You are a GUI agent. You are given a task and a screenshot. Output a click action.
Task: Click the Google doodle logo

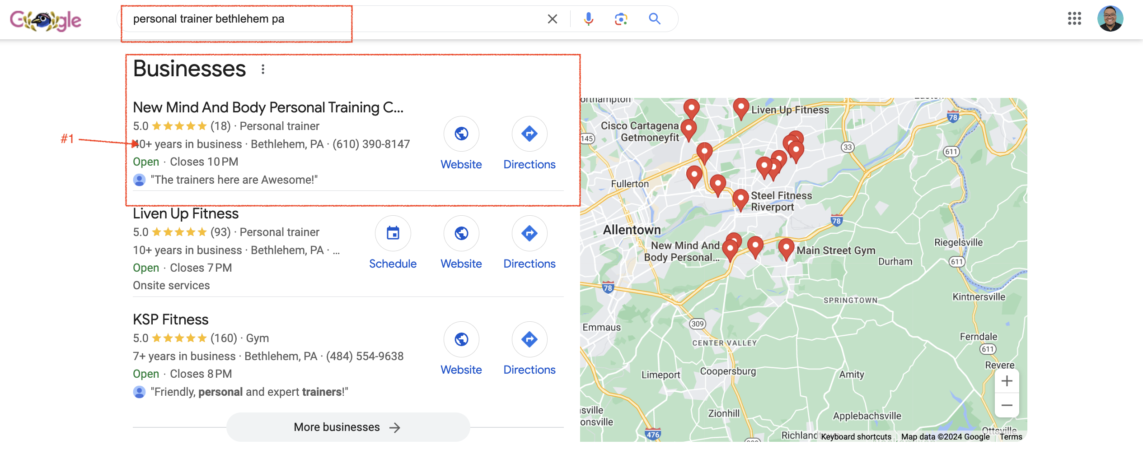click(45, 20)
